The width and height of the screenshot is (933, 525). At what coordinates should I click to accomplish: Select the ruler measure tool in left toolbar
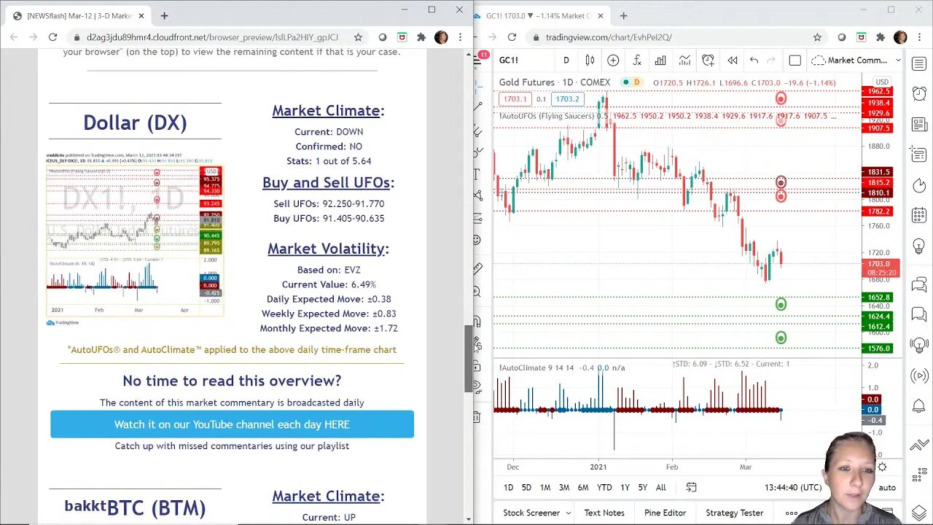(x=477, y=268)
